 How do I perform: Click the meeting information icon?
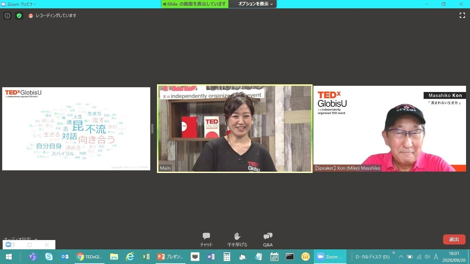pyautogui.click(x=7, y=16)
